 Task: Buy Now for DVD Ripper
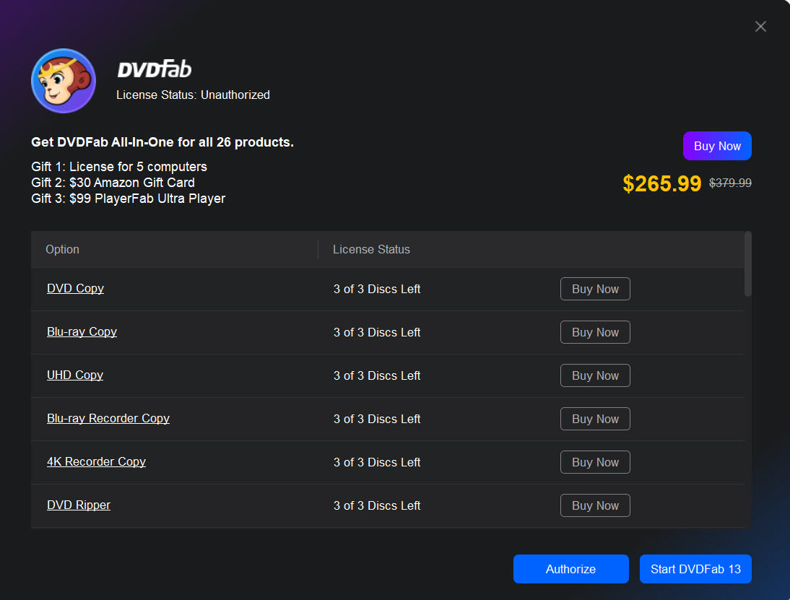[595, 505]
